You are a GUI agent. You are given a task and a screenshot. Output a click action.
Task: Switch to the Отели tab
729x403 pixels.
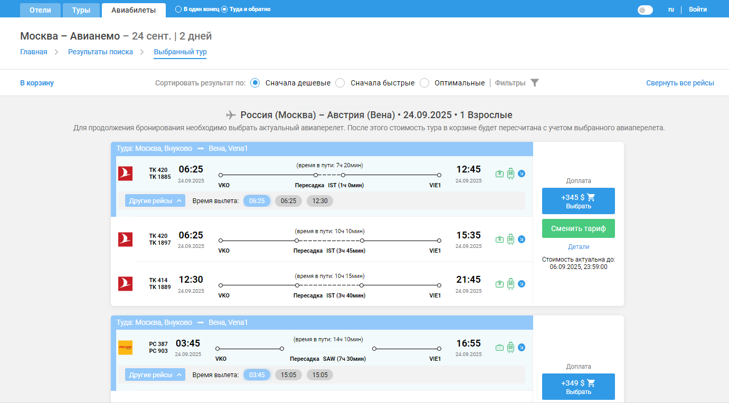[x=40, y=10]
